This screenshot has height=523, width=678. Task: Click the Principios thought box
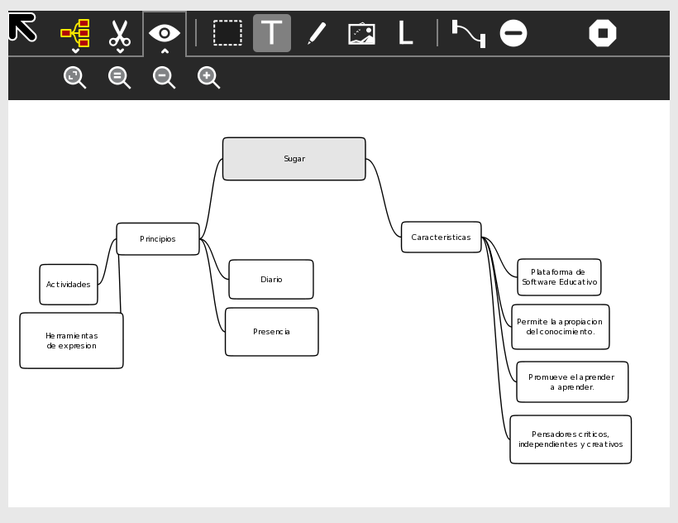(x=158, y=239)
